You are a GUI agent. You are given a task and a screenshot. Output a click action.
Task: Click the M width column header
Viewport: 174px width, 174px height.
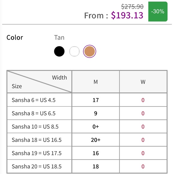(x=96, y=82)
